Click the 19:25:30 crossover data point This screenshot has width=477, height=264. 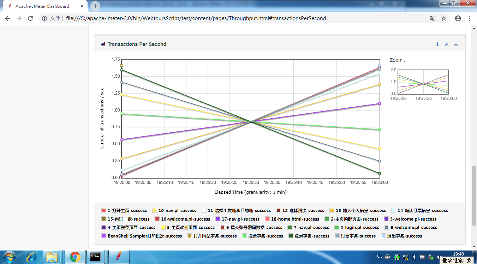coord(251,122)
